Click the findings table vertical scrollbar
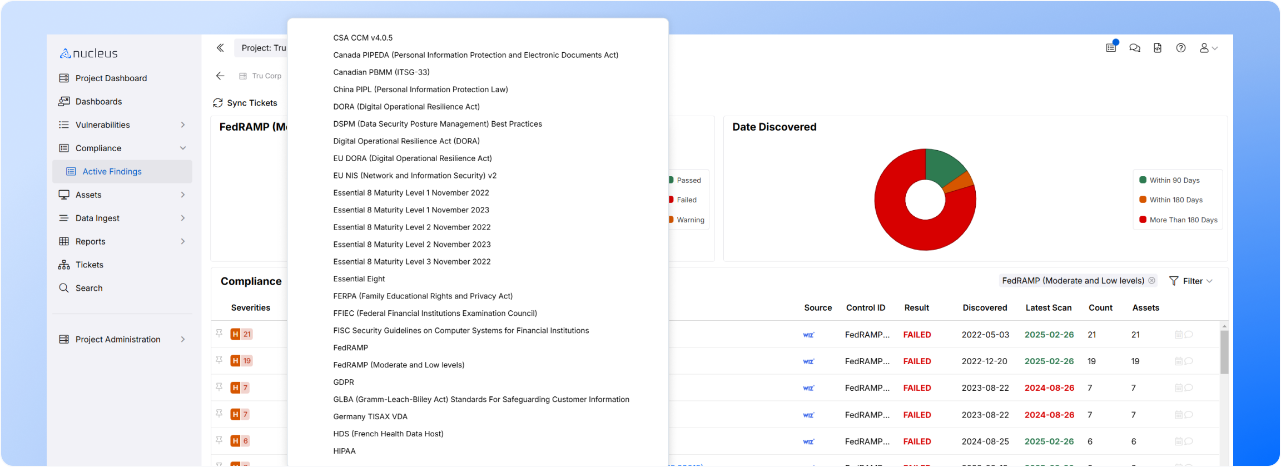The width and height of the screenshot is (1281, 467). (x=1224, y=352)
